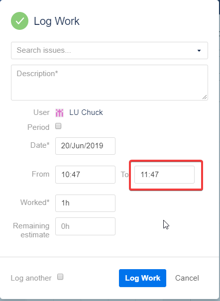220x301 pixels.
Task: Click the To time field 11:47
Action: 164,175
